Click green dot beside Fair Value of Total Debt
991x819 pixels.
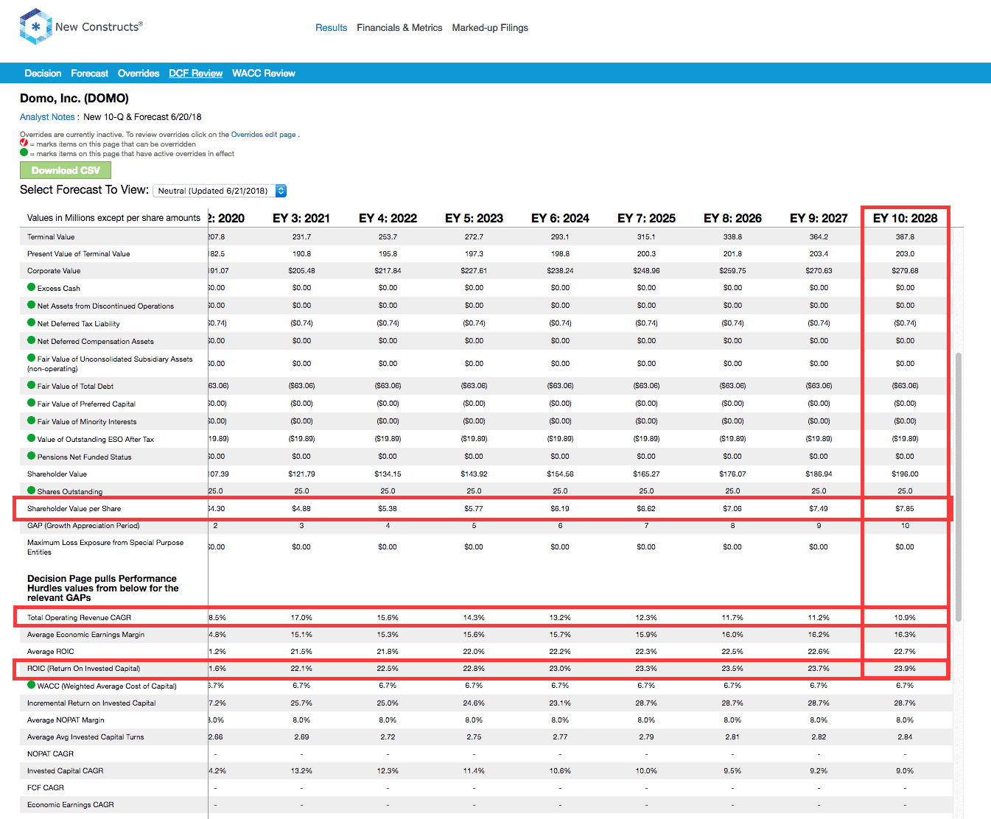click(x=32, y=385)
